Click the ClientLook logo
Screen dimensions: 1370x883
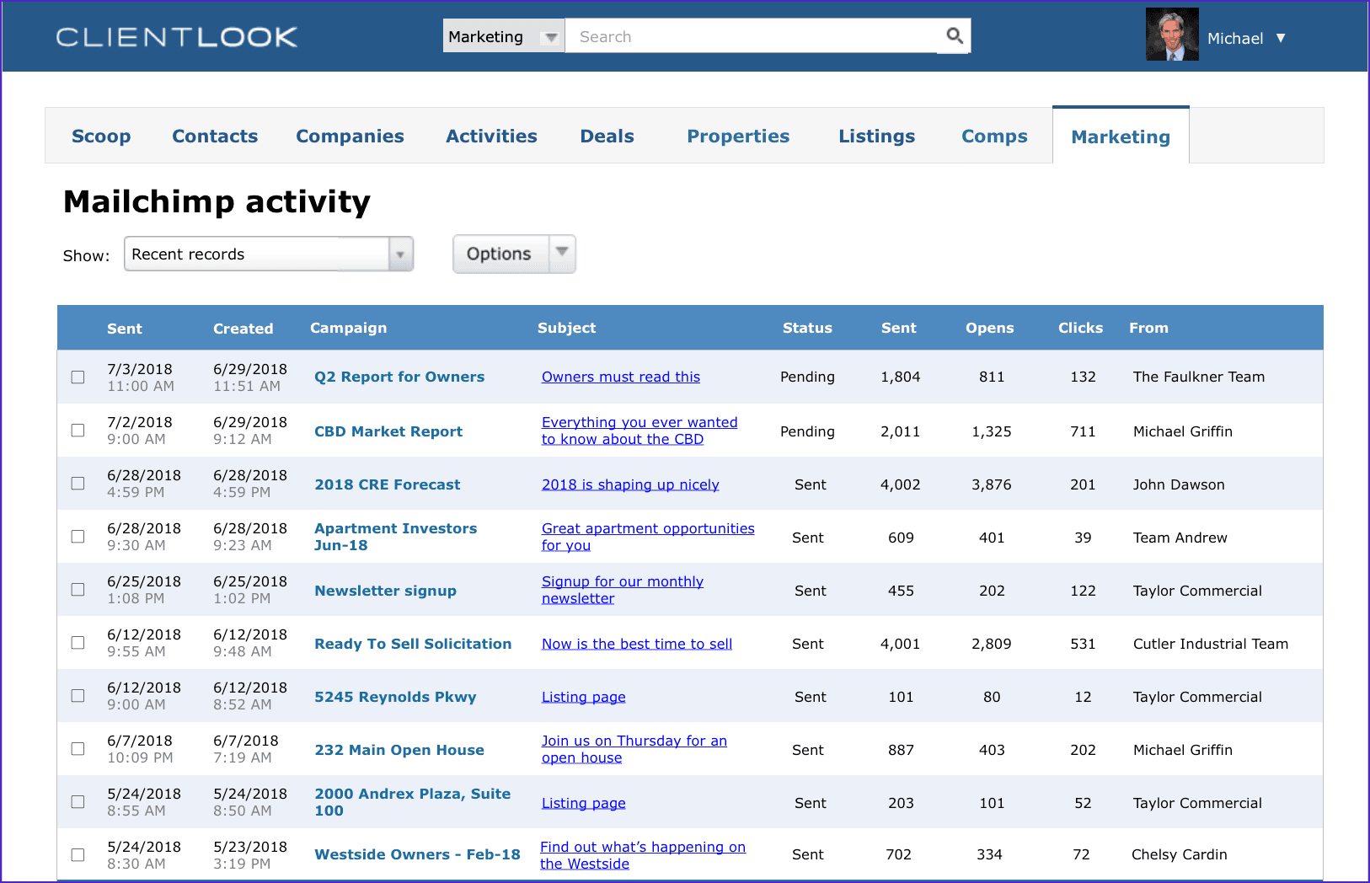[x=177, y=37]
